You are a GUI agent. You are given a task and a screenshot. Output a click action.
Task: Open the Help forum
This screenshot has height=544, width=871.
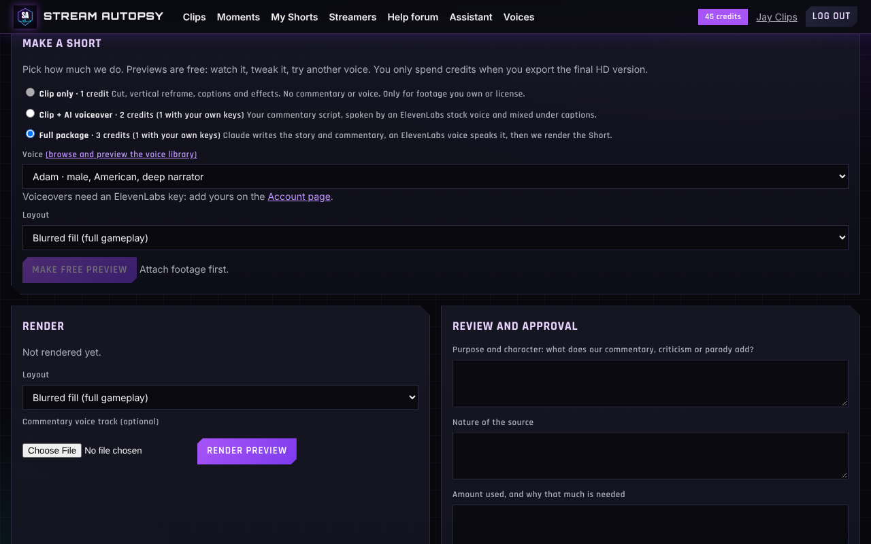click(x=413, y=17)
